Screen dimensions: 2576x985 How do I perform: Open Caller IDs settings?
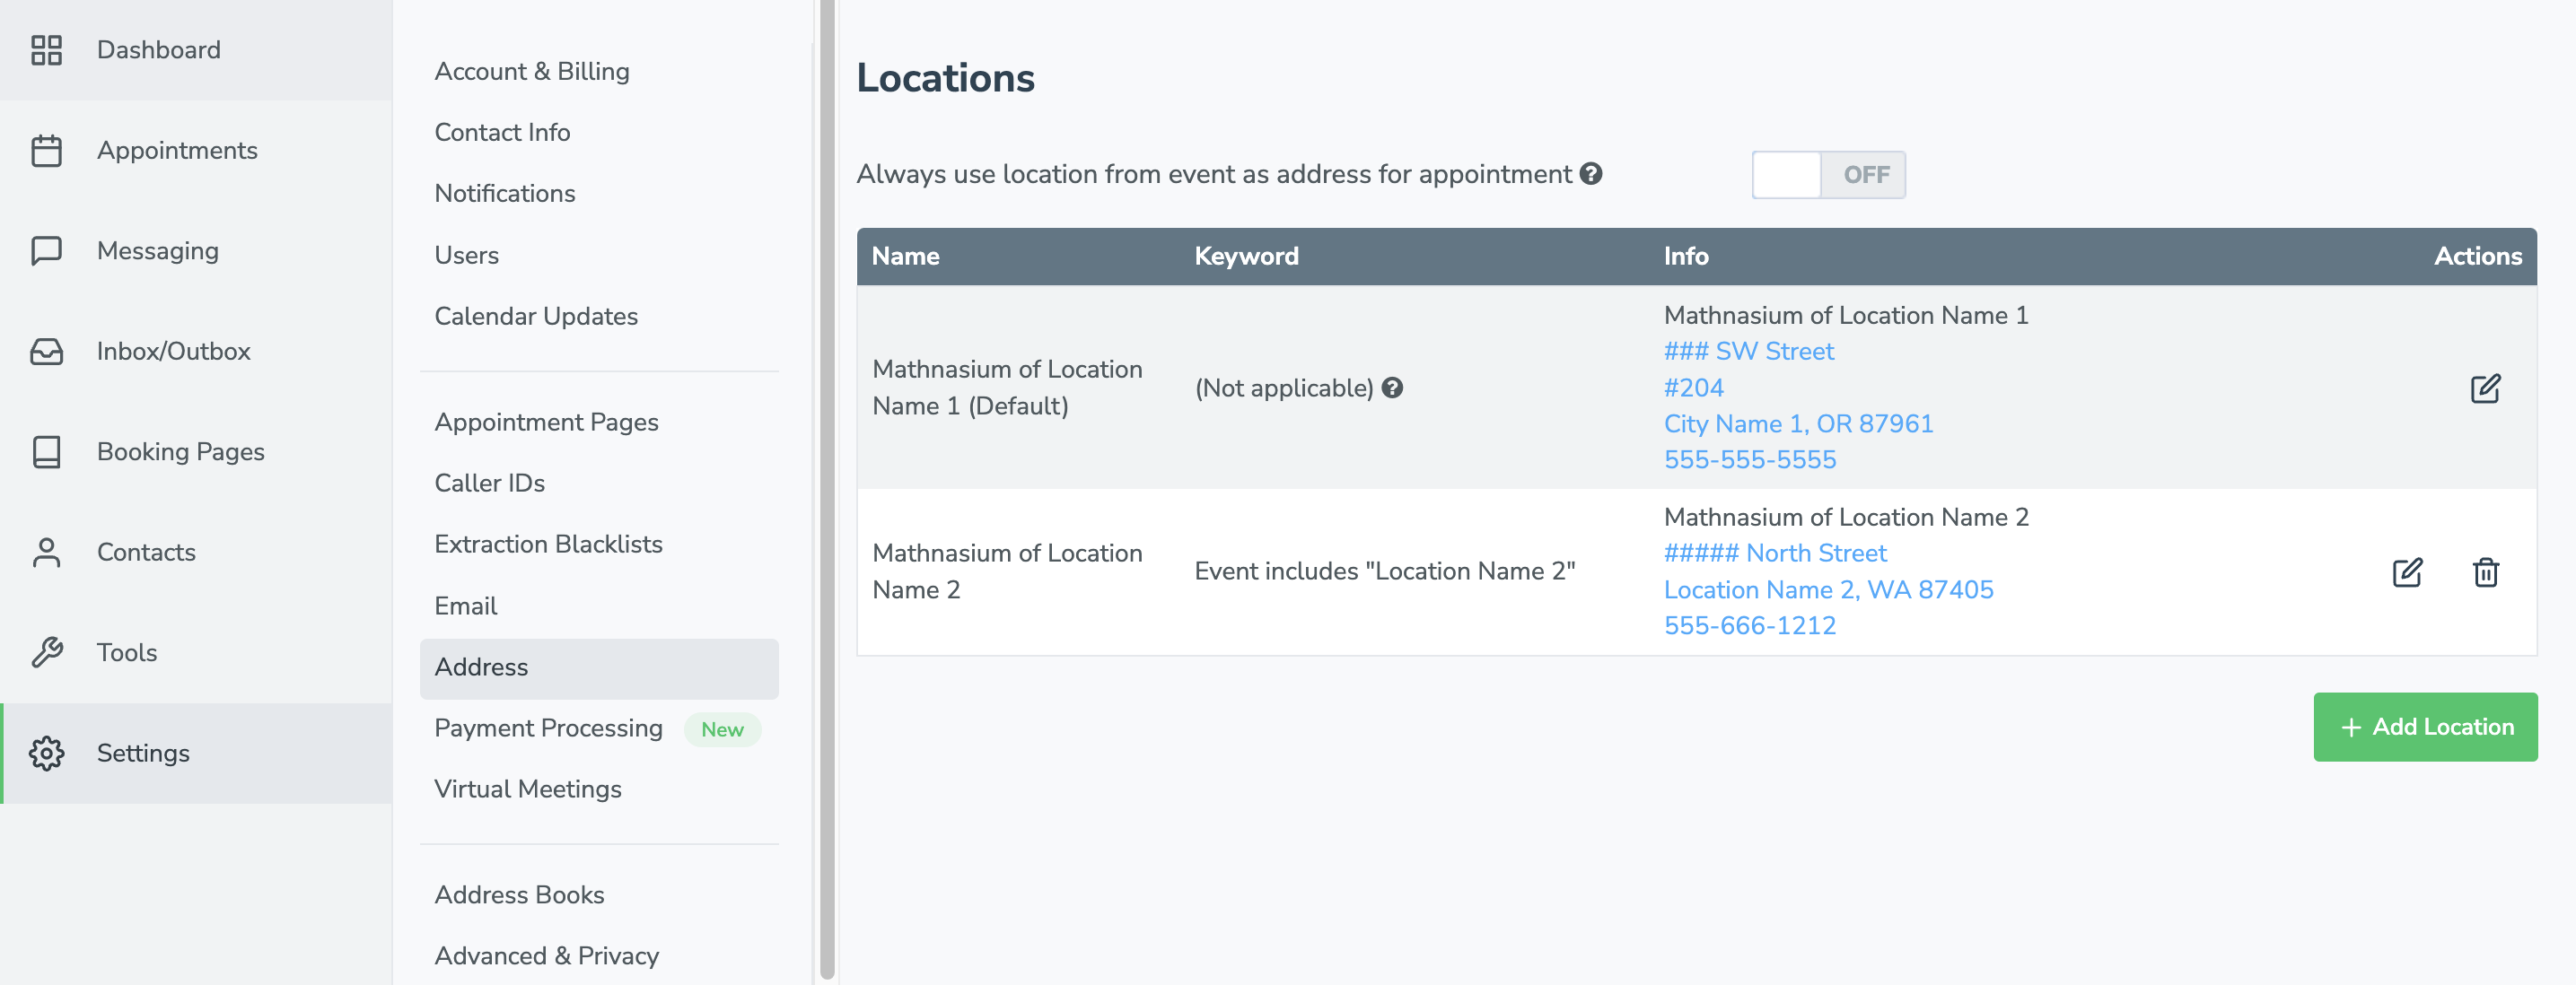point(489,483)
